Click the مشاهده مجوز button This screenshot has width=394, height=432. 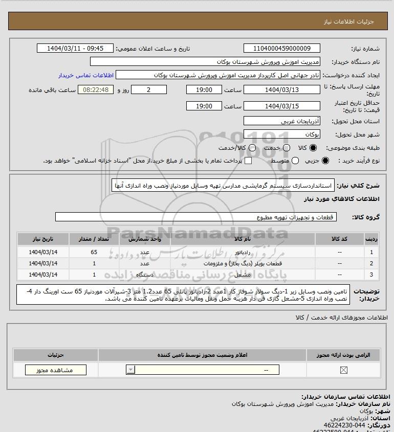click(56, 370)
